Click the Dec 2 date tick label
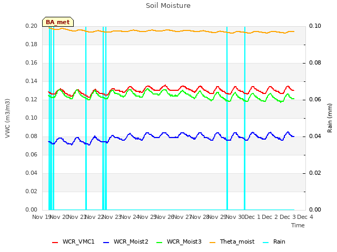Screen dimensions: 337x252 (x=270, y=217)
